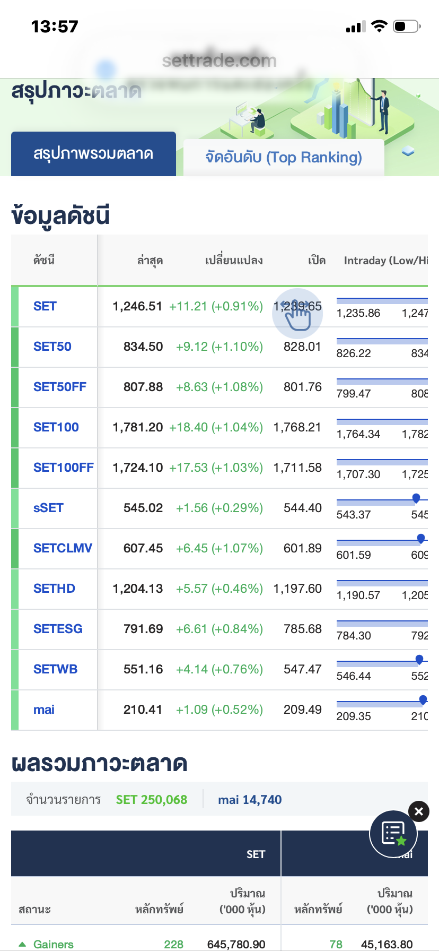This screenshot has width=439, height=951.
Task: Tap the swipe hand gesture hint icon
Action: pos(297,314)
